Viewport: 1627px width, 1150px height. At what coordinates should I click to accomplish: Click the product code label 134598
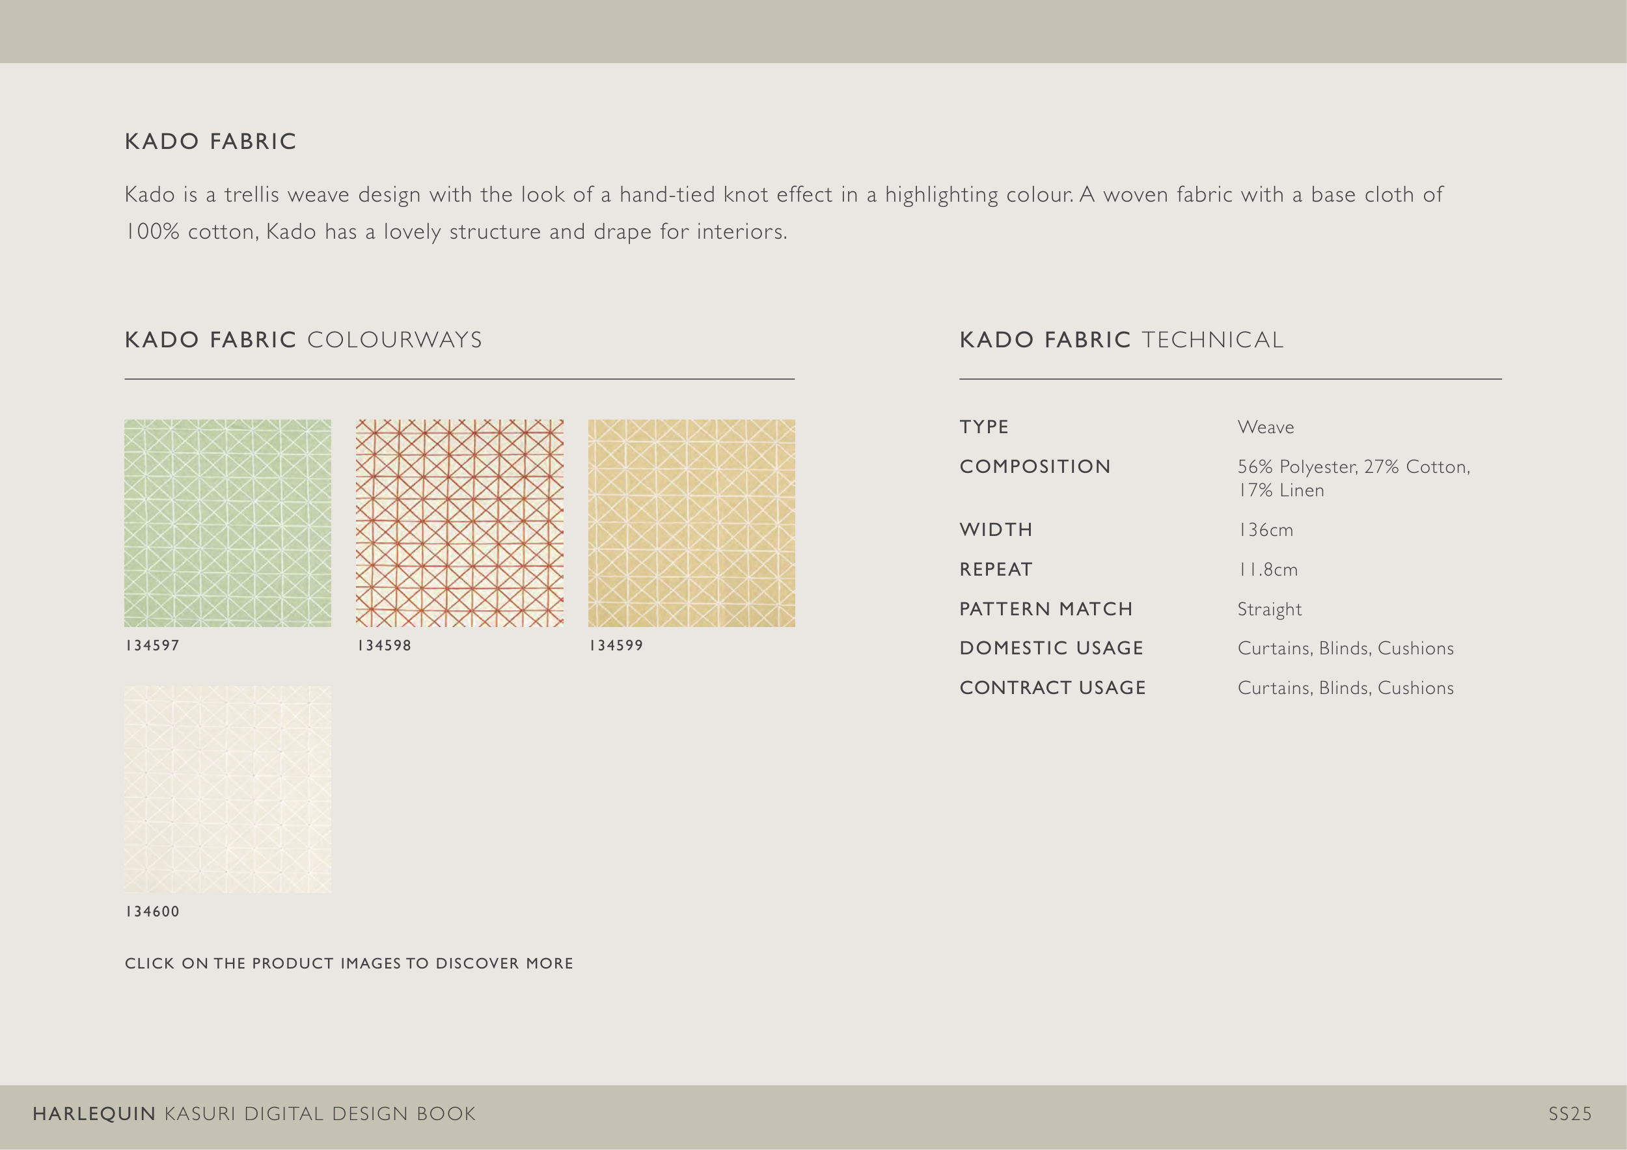384,645
